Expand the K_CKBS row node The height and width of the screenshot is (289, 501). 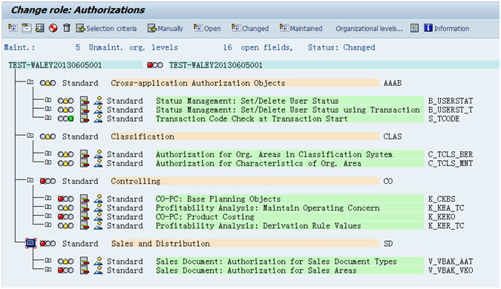pos(48,199)
